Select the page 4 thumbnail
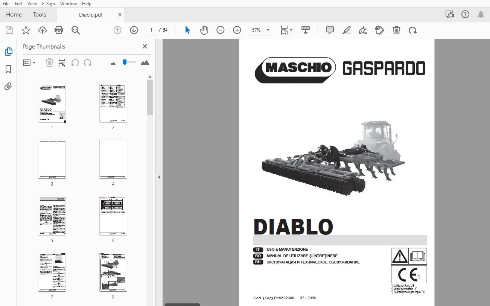The image size is (490, 306). 113,159
